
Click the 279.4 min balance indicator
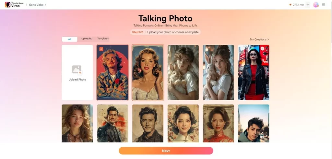[x=296, y=5]
